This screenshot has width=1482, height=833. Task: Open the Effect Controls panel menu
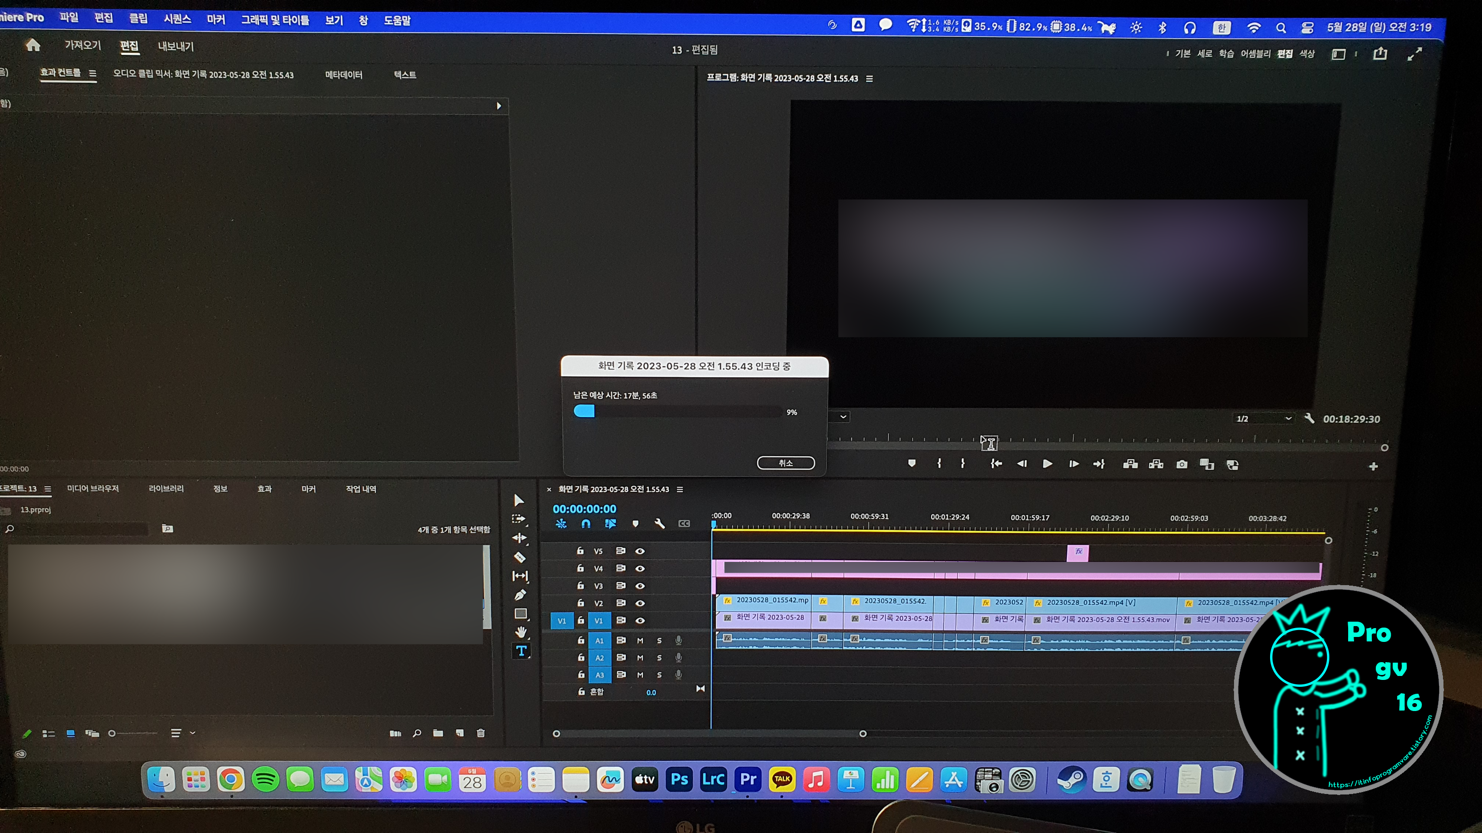tap(93, 73)
